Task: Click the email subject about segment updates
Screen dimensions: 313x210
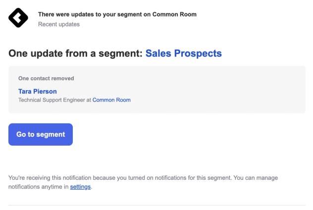Action: pos(117,14)
